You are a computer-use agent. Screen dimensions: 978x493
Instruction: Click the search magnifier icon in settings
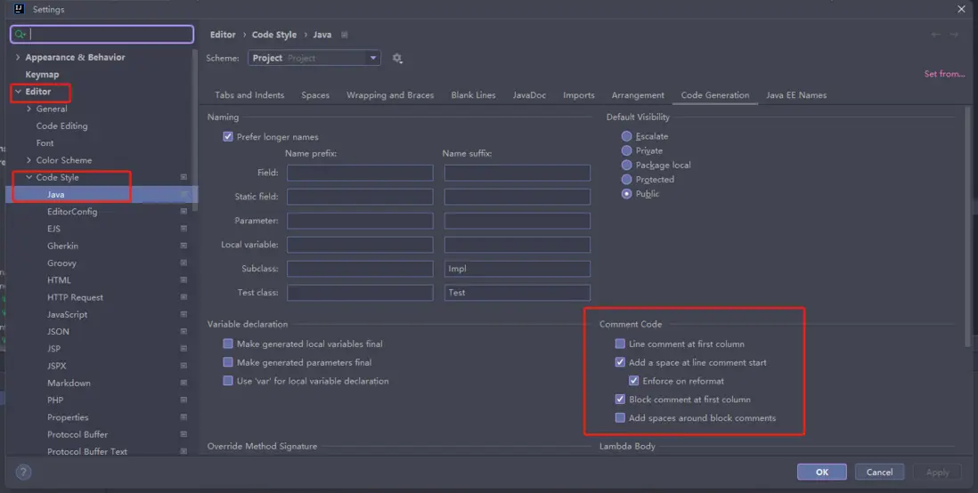20,35
